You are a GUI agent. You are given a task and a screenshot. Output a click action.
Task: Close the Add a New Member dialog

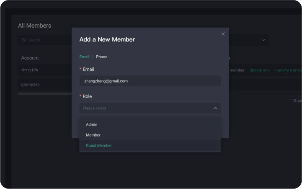223,34
